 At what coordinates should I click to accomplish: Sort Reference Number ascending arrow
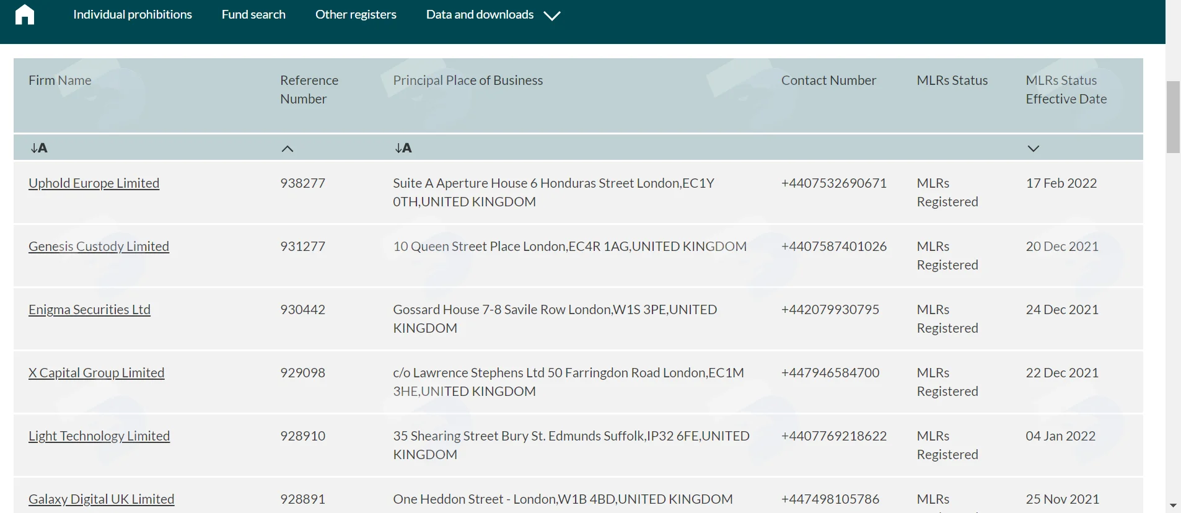coord(288,149)
